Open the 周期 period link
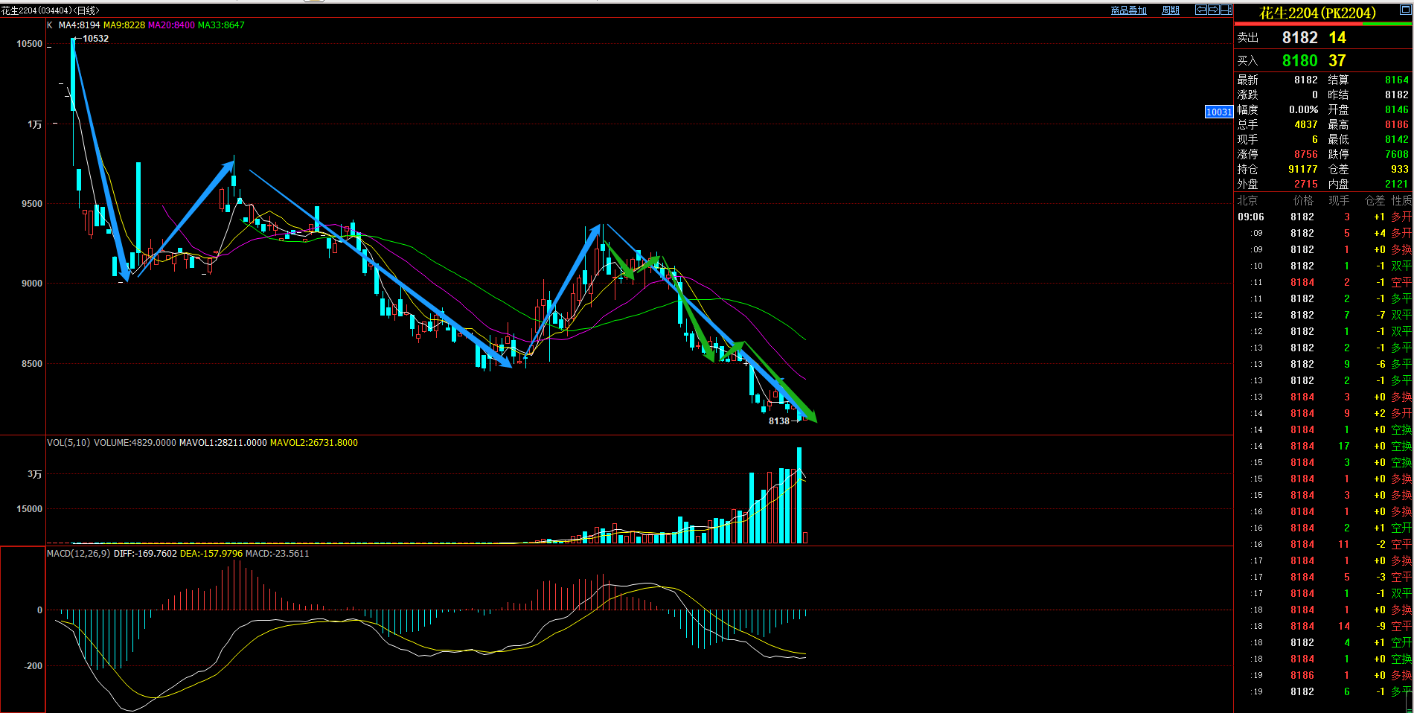 (1171, 10)
